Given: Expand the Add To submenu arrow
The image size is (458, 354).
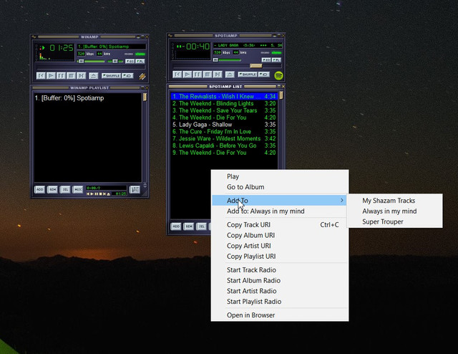Looking at the screenshot, I should [342, 201].
